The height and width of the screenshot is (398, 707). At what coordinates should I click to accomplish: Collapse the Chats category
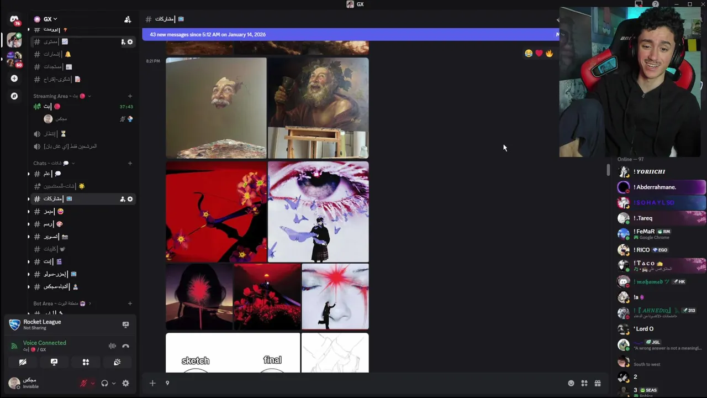(x=54, y=163)
